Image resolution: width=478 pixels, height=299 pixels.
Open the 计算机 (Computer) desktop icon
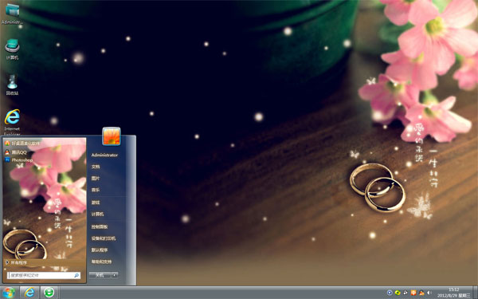coord(12,49)
